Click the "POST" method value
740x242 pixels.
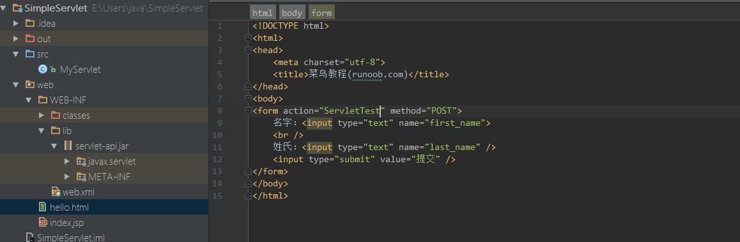[442, 111]
